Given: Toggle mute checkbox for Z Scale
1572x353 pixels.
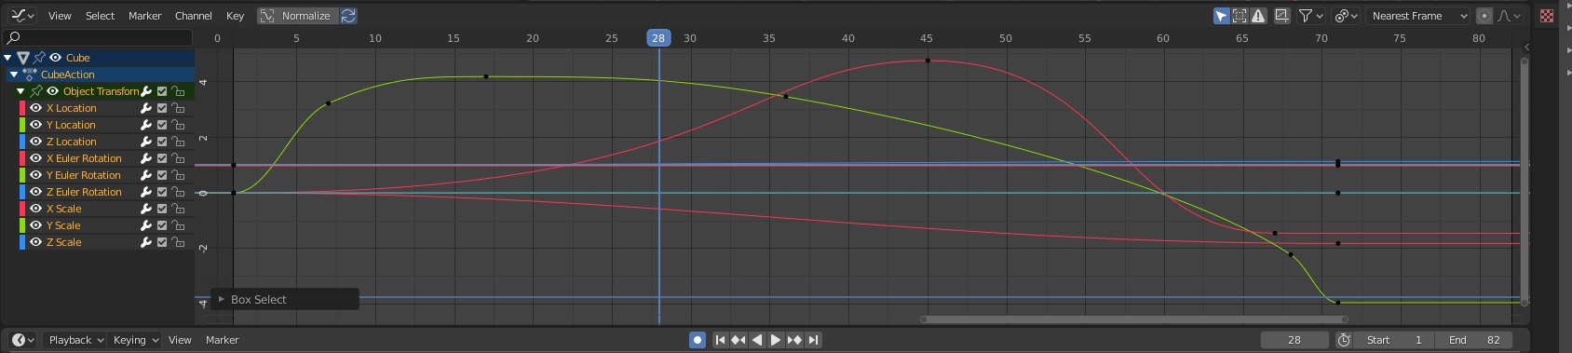Looking at the screenshot, I should tap(162, 242).
